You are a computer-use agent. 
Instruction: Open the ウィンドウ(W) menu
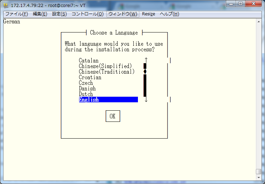pyautogui.click(x=123, y=14)
